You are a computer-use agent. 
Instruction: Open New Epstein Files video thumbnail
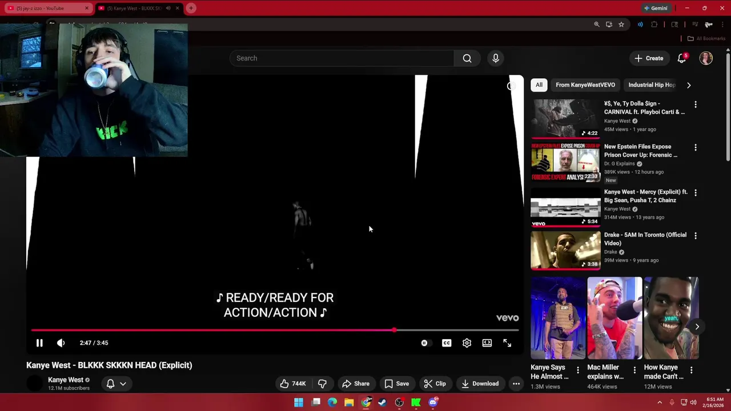point(565,162)
